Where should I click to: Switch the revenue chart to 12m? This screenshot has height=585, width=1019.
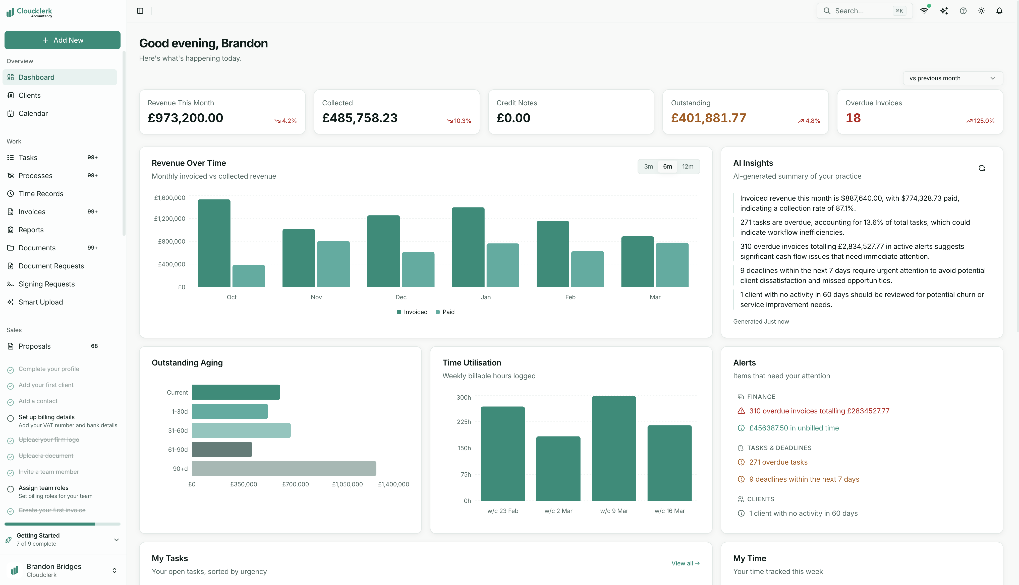[688, 166]
